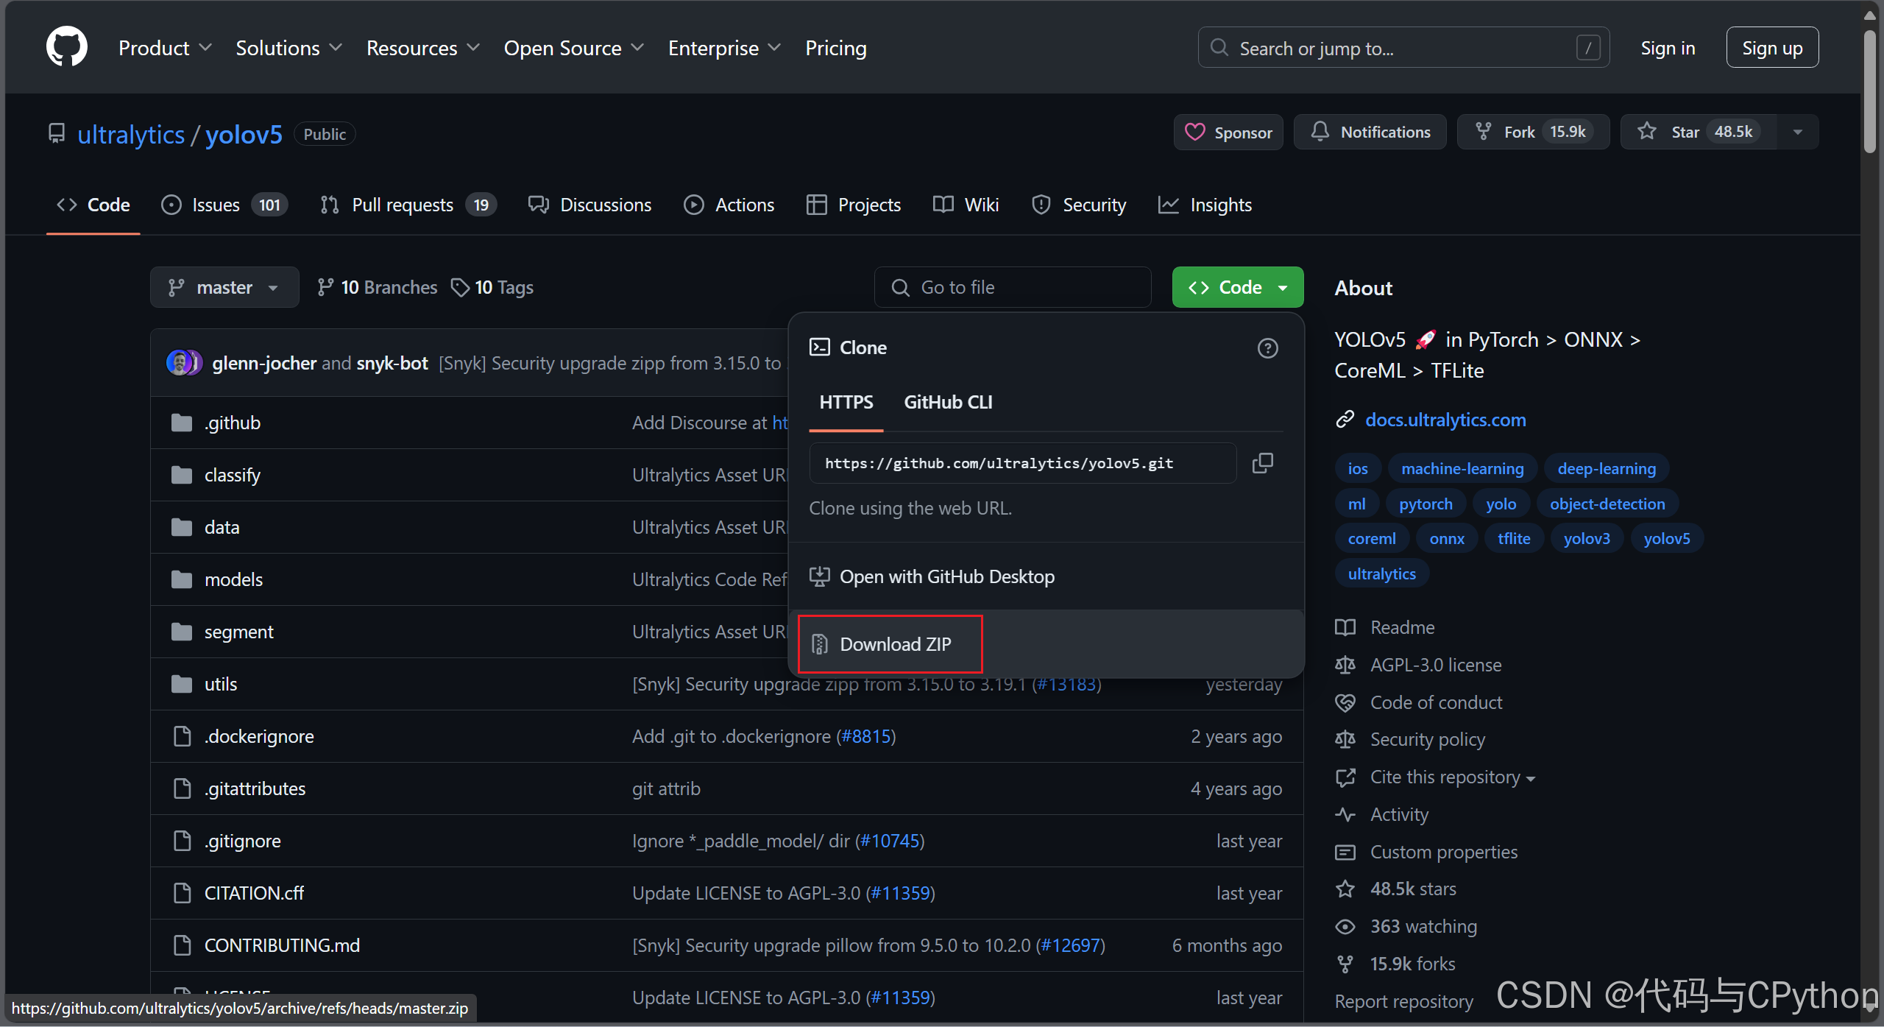Expand the Resources menu

coord(423,48)
